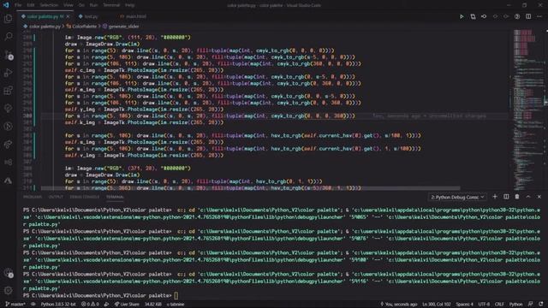
Task: Open the Go menu
Action: (81, 5)
